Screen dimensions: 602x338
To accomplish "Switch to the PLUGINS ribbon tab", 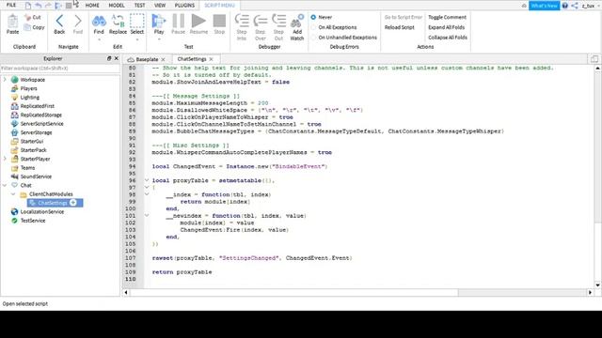I will coord(184,6).
